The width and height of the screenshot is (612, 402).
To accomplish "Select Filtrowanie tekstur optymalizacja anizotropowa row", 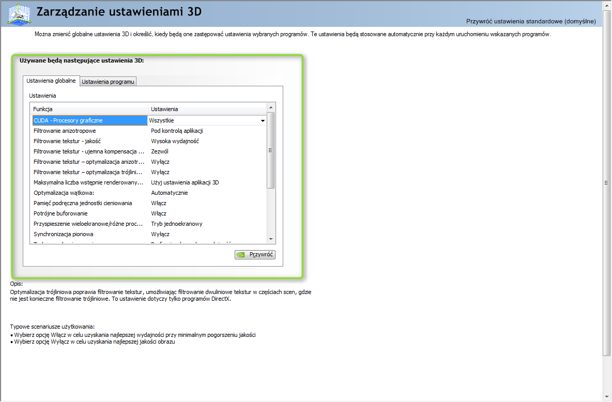I will pyautogui.click(x=149, y=162).
